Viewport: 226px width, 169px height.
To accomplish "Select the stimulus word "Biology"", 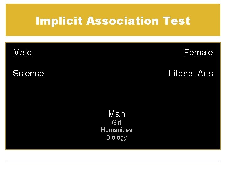I will point(116,138).
